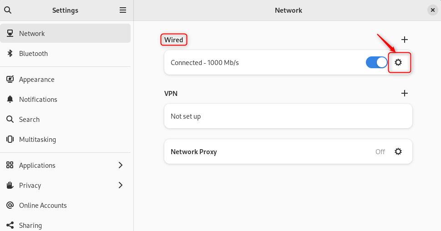Click the VPN 'Not set up' row

[x=288, y=116]
